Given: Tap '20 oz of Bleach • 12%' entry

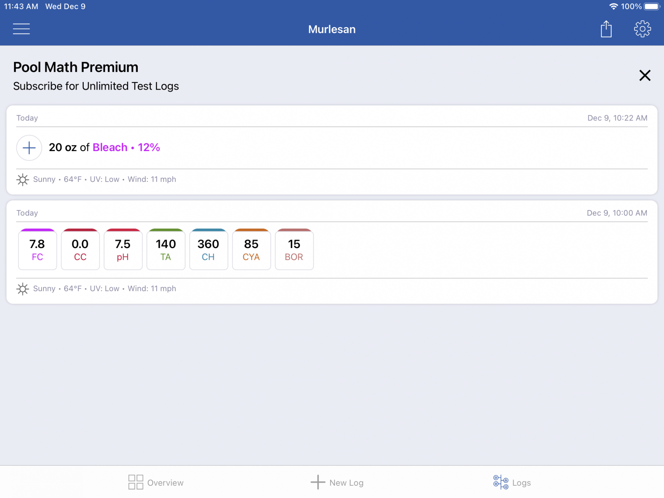Looking at the screenshot, I should (104, 147).
